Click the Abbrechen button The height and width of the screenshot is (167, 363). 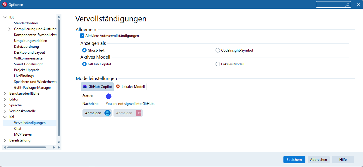click(319, 160)
